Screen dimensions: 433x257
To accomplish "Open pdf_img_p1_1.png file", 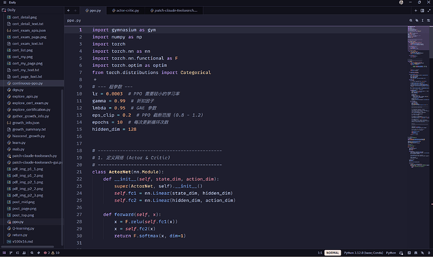I will click(28, 169).
